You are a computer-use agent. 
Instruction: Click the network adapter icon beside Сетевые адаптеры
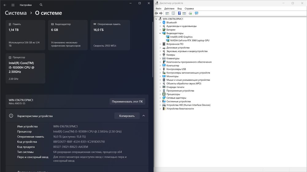point(164,98)
